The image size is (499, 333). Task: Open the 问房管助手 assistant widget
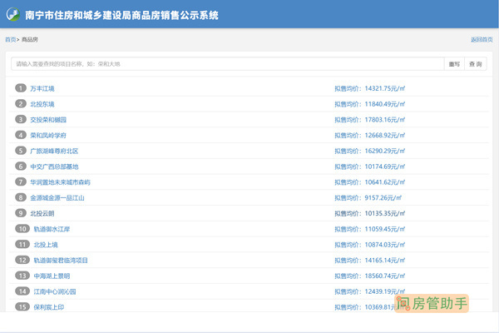click(x=433, y=304)
